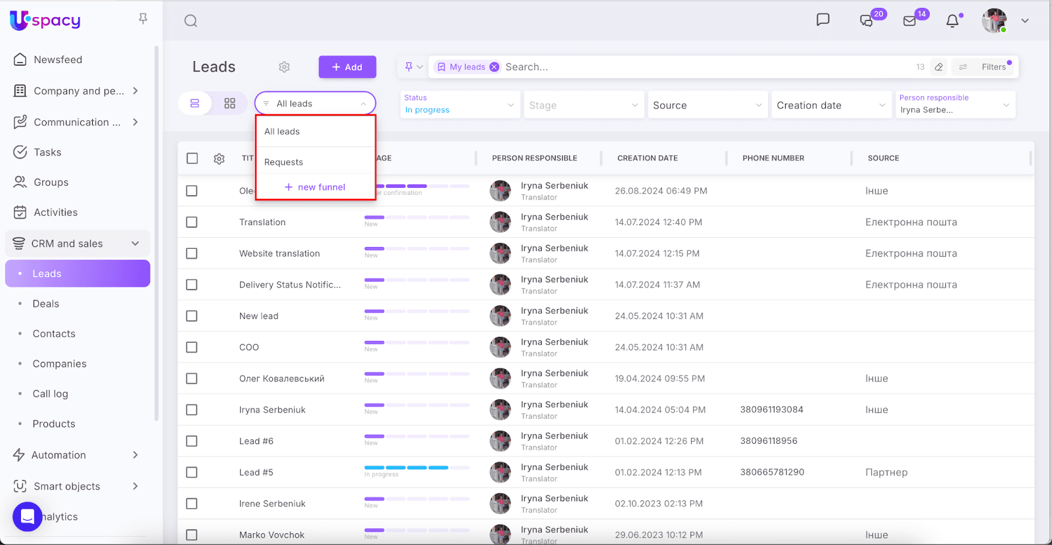Click the purple Add button
The image size is (1052, 545).
click(347, 67)
